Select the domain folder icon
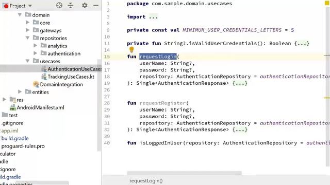This screenshot has width=330, height=185. 28,14
